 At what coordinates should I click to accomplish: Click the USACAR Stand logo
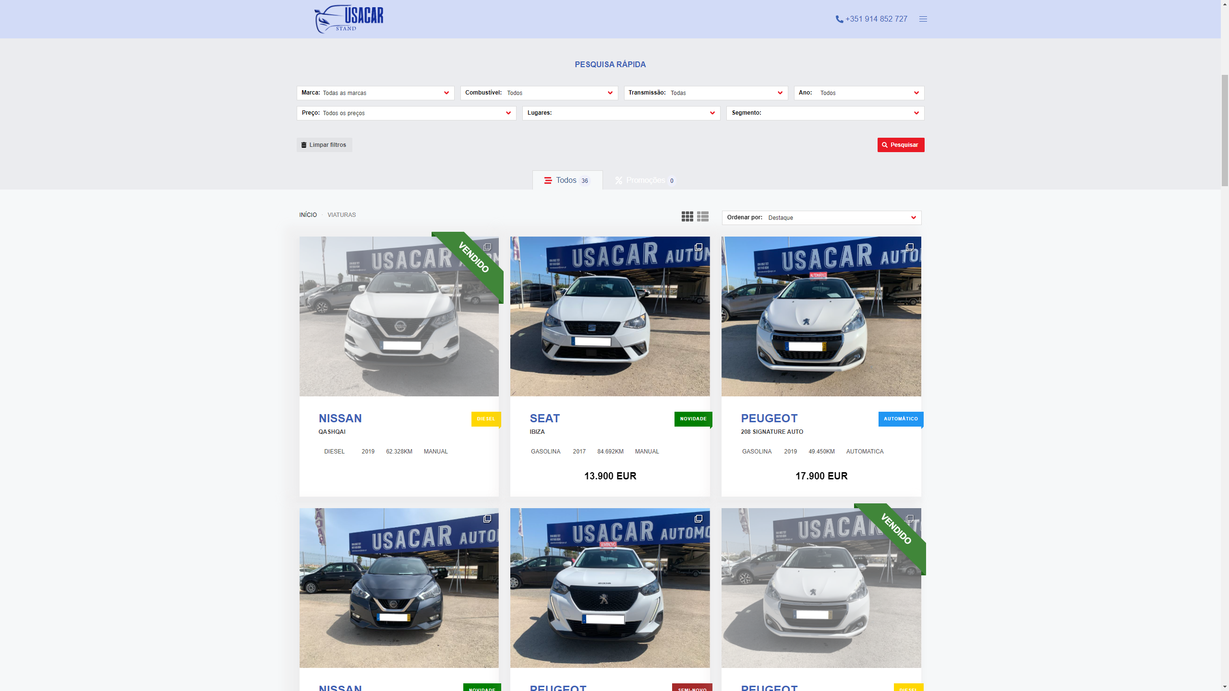(x=349, y=19)
